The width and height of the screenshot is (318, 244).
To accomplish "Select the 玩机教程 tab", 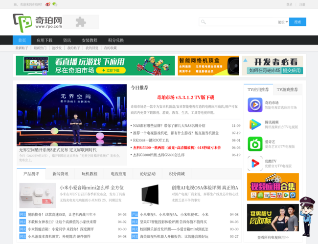I will tap(90, 174).
